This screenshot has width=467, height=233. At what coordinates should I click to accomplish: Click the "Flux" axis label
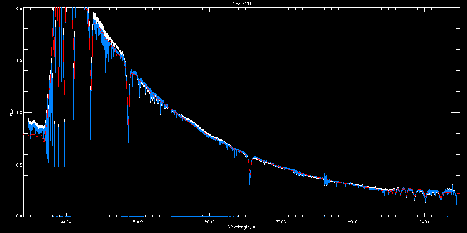(x=12, y=113)
